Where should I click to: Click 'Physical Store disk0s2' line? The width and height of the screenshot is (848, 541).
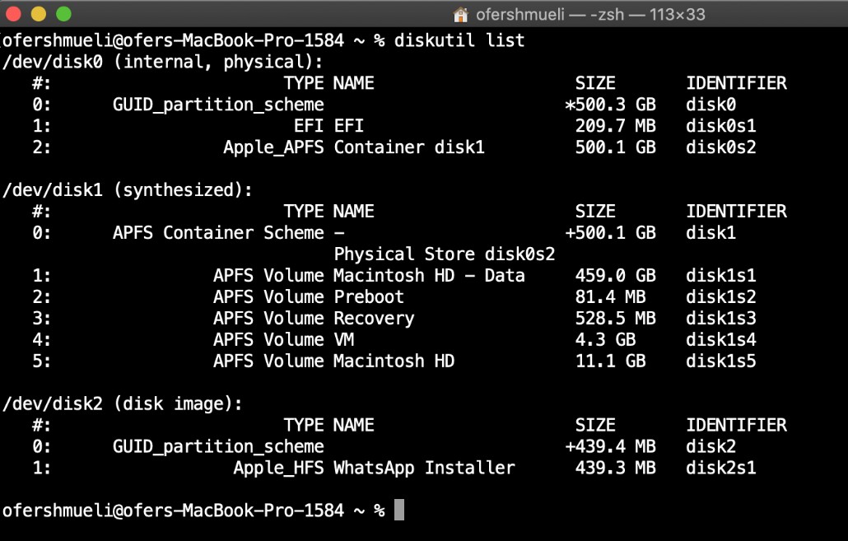pos(445,254)
